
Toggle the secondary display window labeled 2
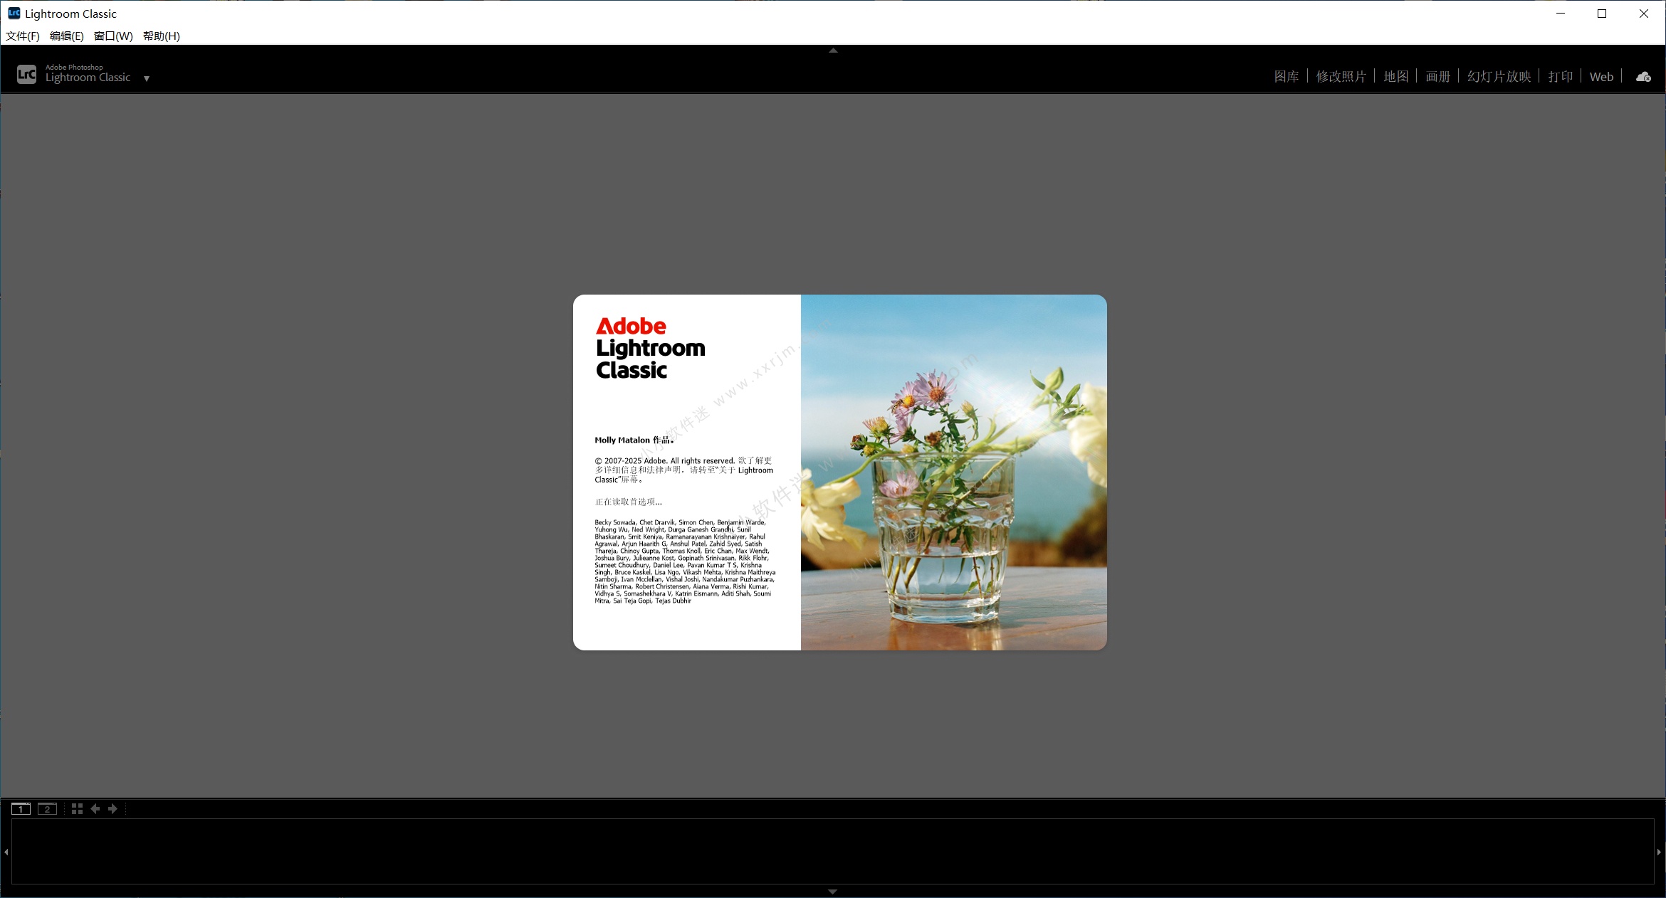tap(48, 808)
